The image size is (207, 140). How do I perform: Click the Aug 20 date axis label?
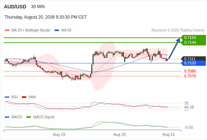pyautogui.click(x=120, y=134)
